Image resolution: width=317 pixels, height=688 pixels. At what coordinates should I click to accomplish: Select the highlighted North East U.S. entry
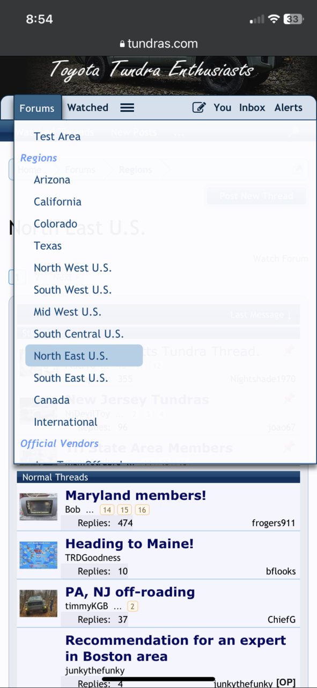(x=84, y=356)
